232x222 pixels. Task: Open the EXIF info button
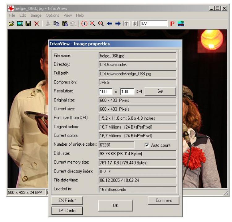[67, 200]
